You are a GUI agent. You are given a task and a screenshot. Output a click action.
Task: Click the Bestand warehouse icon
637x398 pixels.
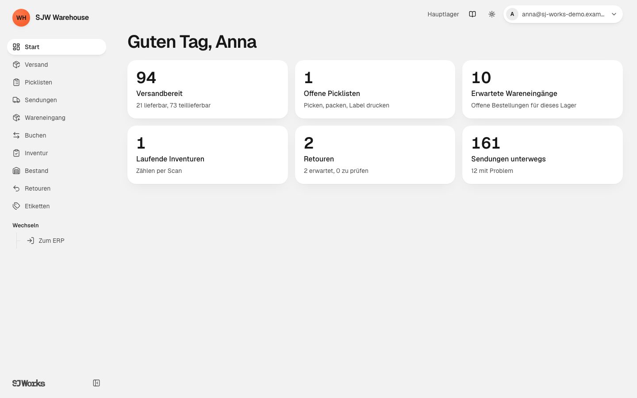[x=16, y=171]
